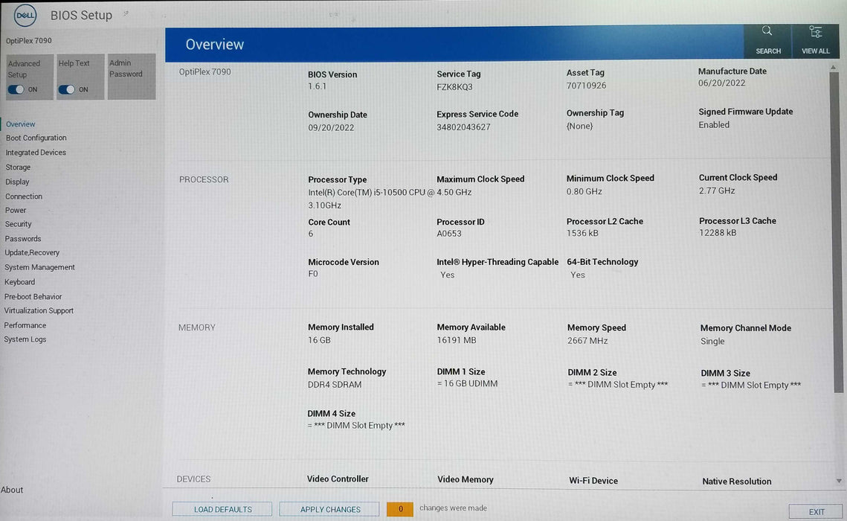The height and width of the screenshot is (521, 847).
Task: Click Microcode Version value F0
Action: tap(313, 273)
